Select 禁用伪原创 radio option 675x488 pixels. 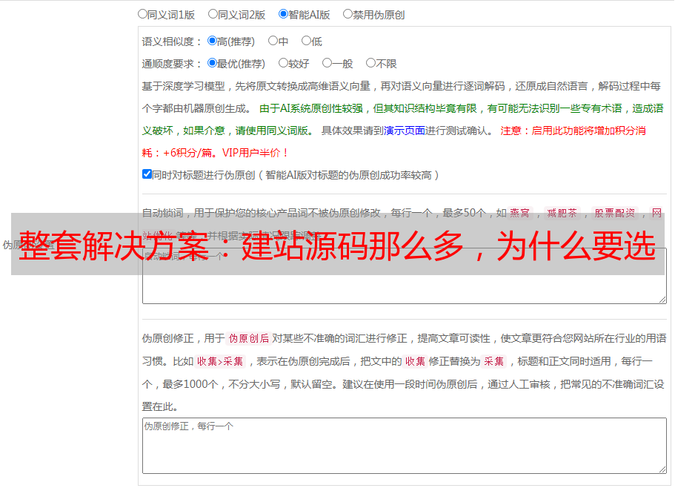point(348,14)
